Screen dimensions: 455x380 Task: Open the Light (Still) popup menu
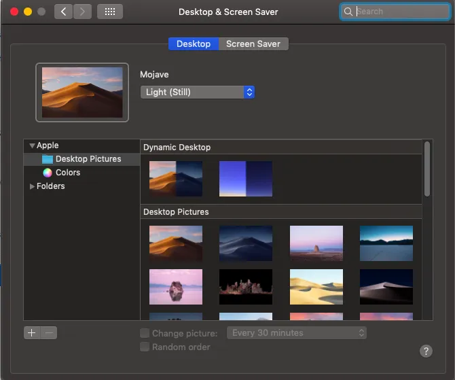[198, 92]
